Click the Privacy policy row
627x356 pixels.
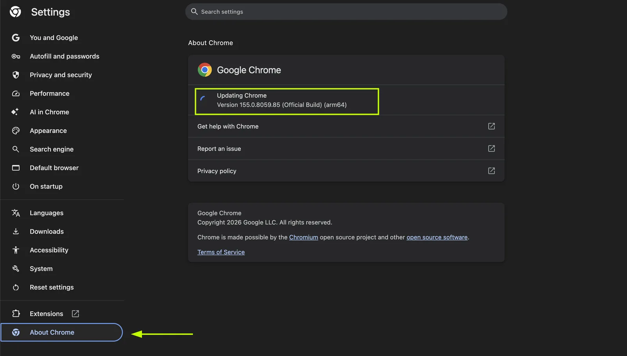(346, 171)
